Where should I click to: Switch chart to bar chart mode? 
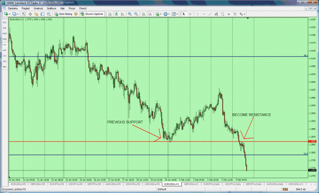pos(110,14)
